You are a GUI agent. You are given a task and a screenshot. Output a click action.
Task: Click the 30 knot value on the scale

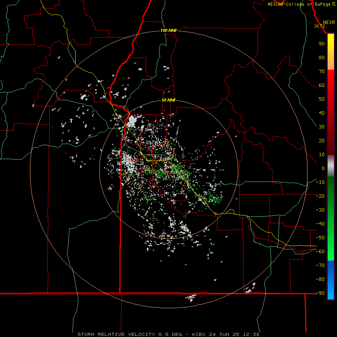[322, 127]
